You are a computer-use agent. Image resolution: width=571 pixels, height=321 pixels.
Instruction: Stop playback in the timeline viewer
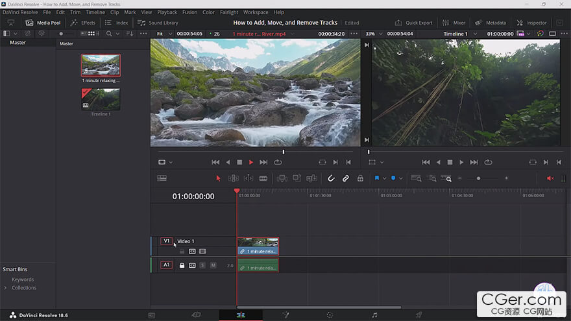(450, 162)
